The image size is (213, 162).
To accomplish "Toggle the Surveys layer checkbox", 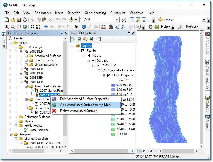I will point(93,60).
